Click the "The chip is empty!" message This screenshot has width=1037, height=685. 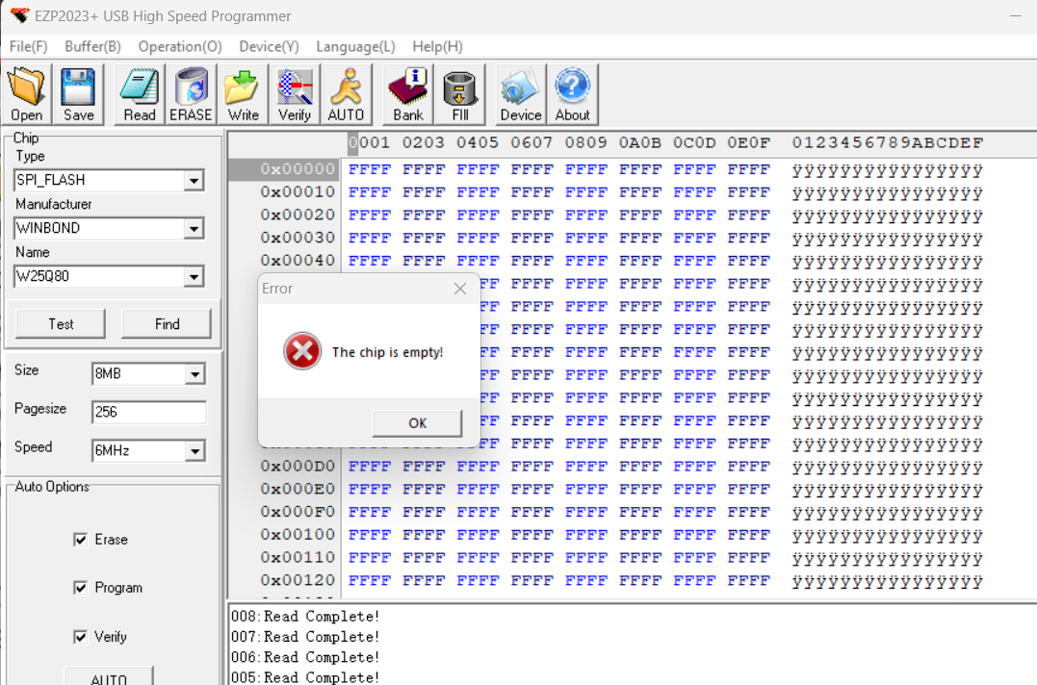(x=388, y=353)
